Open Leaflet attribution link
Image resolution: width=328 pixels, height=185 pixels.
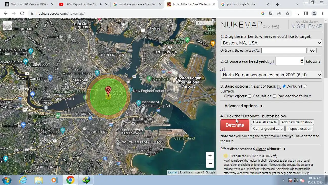172,172
